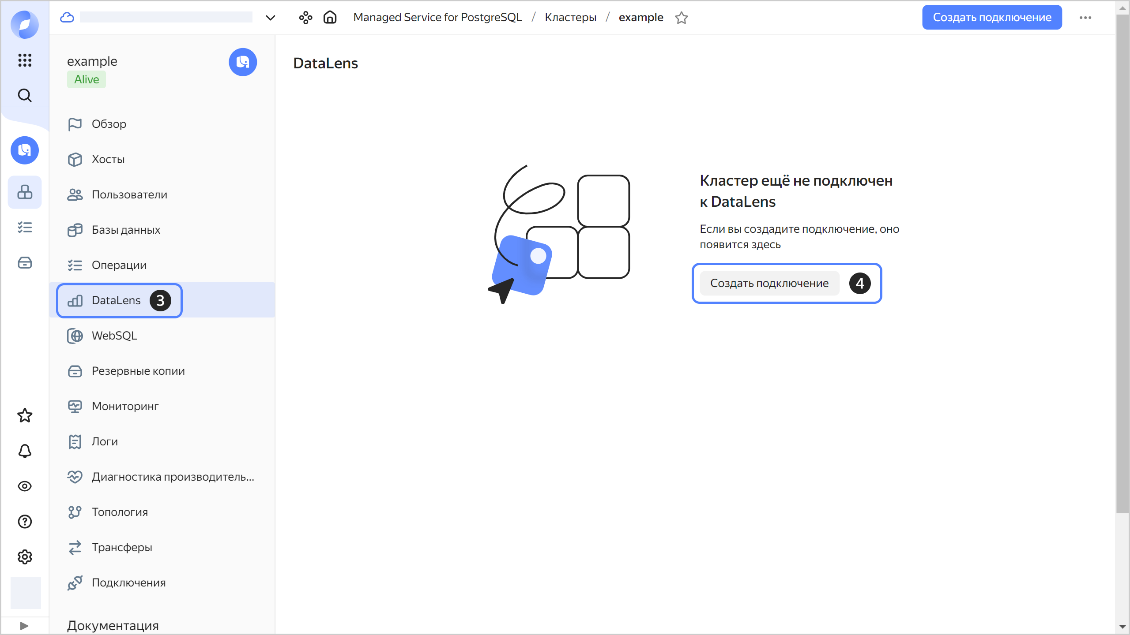1130x635 pixels.
Task: Open the WebSQL section
Action: click(x=114, y=336)
